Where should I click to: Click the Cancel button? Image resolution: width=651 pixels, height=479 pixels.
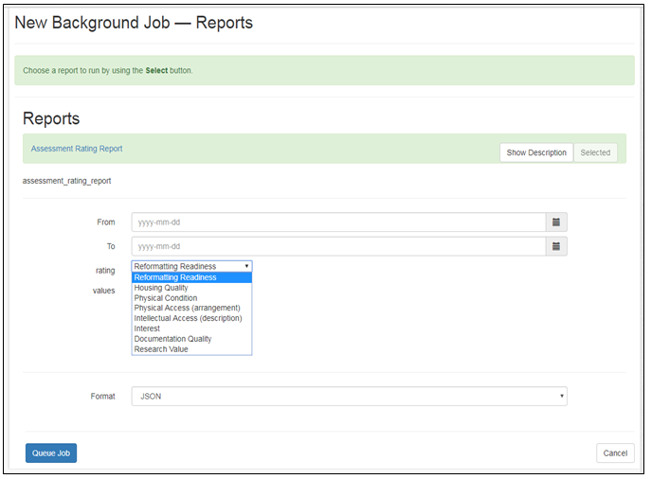pyautogui.click(x=615, y=453)
